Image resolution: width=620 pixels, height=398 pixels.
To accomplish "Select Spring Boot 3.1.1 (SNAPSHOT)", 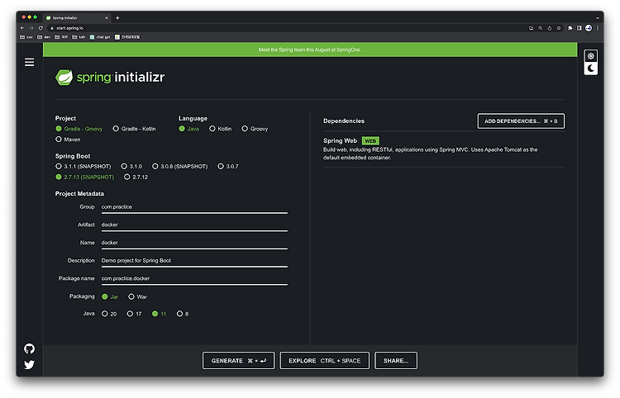I will pos(83,166).
